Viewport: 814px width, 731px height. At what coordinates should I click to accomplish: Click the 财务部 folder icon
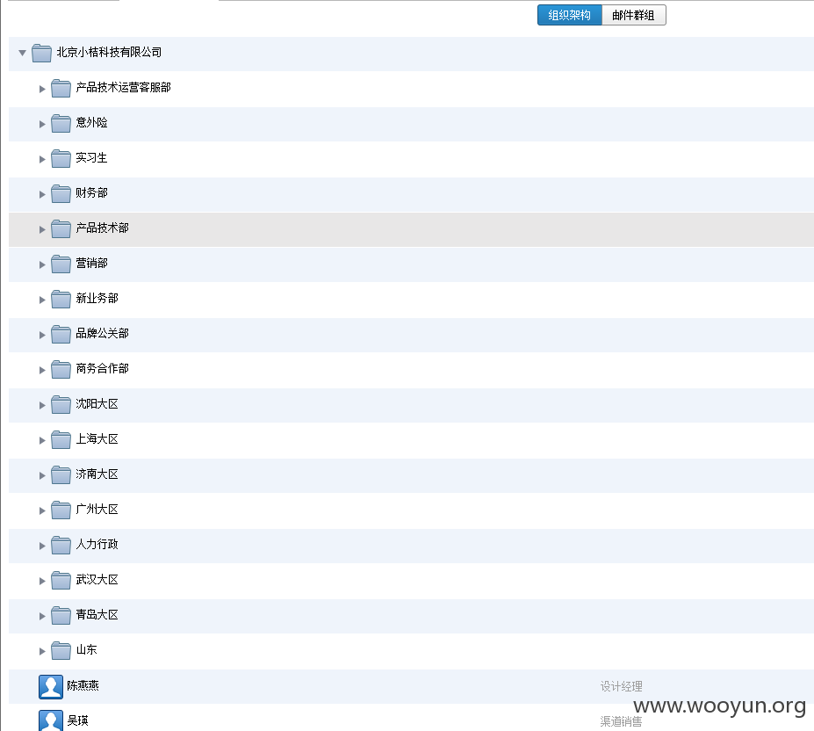click(61, 193)
